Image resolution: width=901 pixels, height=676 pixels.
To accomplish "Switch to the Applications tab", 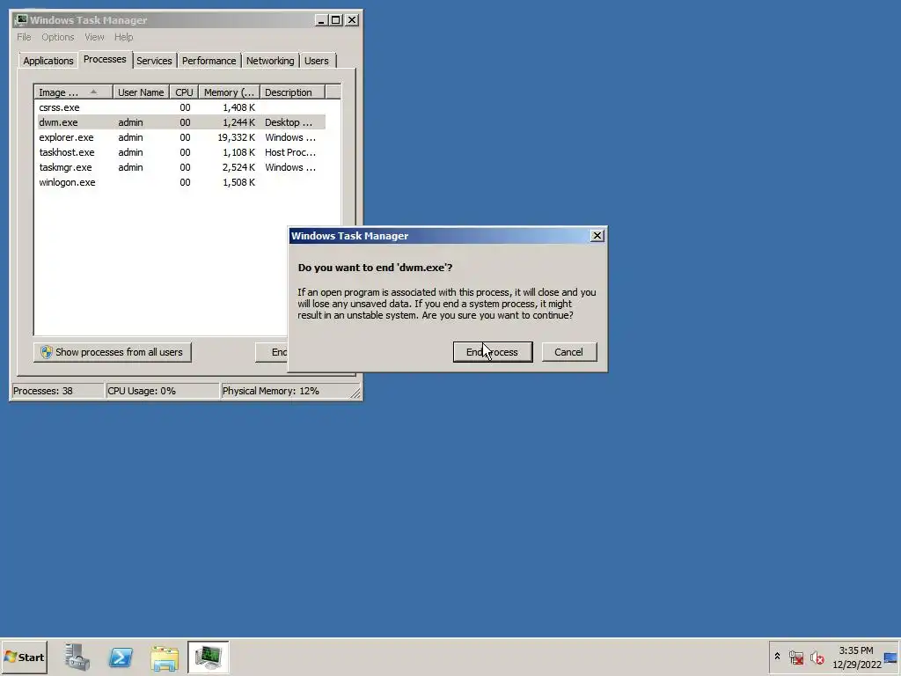I will coord(48,61).
